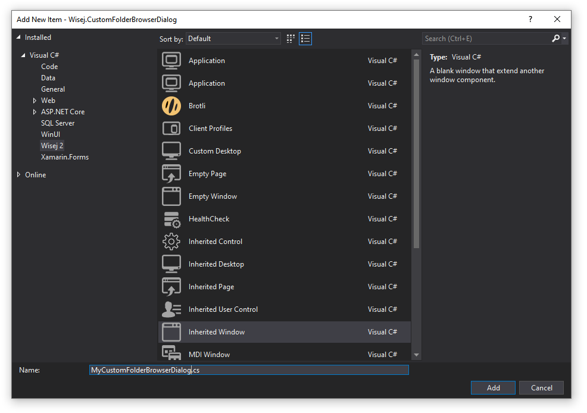The height and width of the screenshot is (413, 587).
Task: Select the SQL Server category
Action: point(58,123)
